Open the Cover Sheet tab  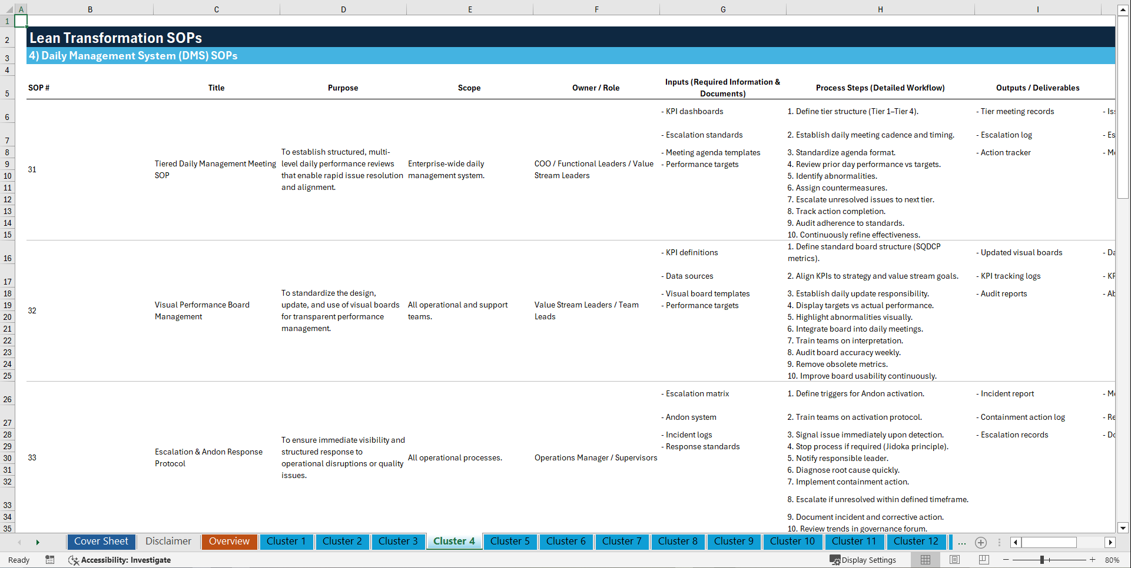pyautogui.click(x=101, y=542)
